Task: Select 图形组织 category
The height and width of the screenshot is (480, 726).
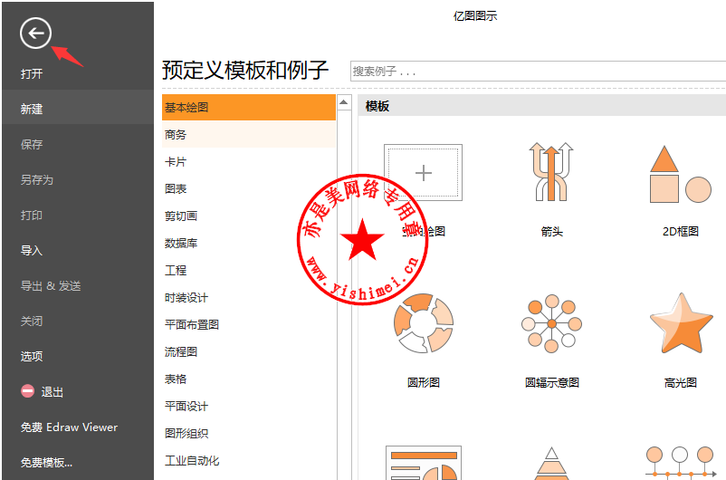Action: tap(186, 433)
